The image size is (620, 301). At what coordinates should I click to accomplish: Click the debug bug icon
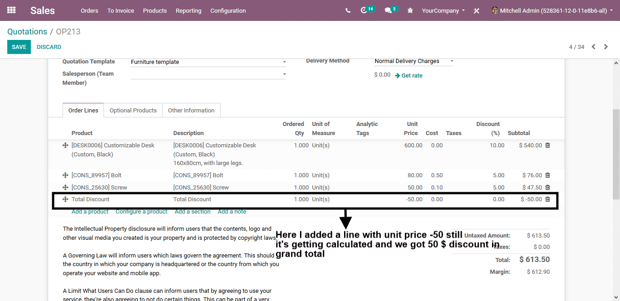(410, 10)
